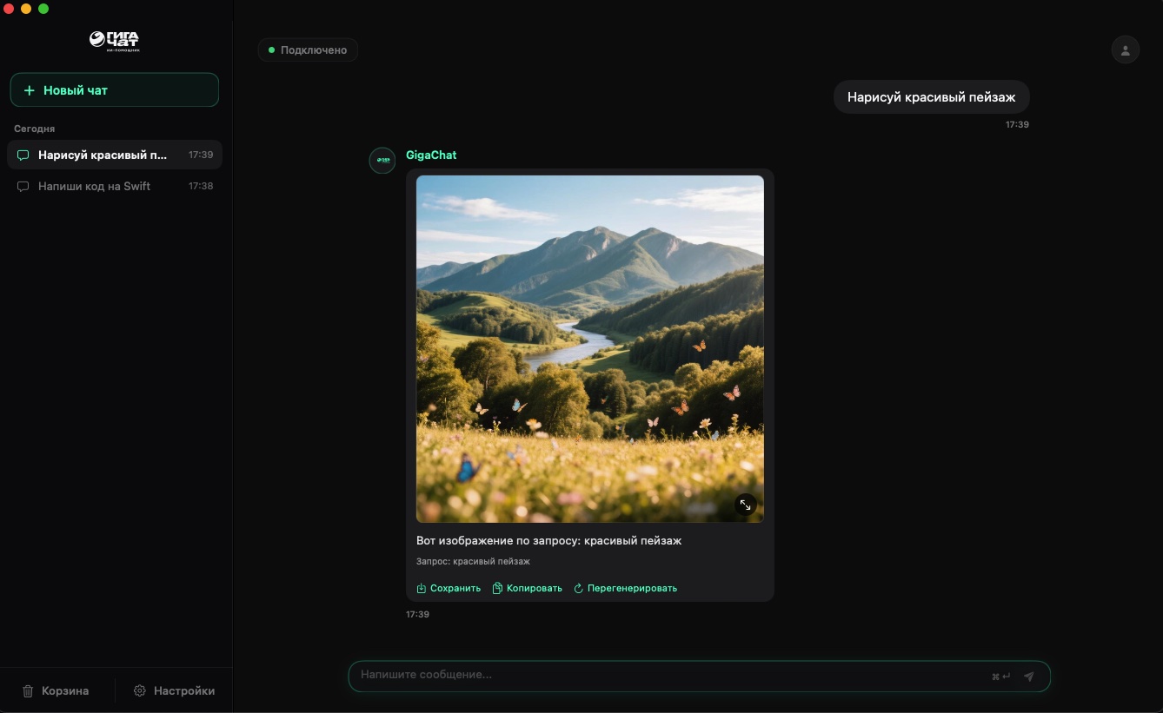Minimize the window with yellow button
1163x713 pixels.
click(x=26, y=9)
